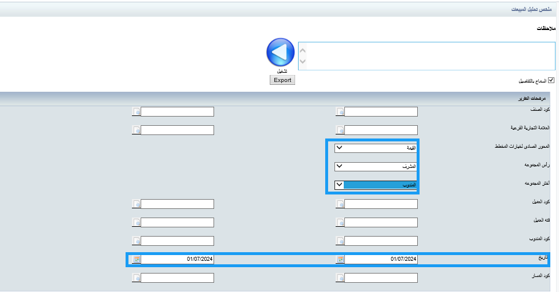Click the right-hand route code (كود المسار) input

click(381, 278)
